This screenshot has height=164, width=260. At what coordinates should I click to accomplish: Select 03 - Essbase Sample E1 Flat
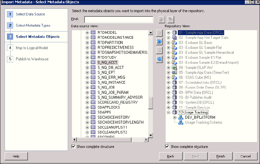coord(200,57)
